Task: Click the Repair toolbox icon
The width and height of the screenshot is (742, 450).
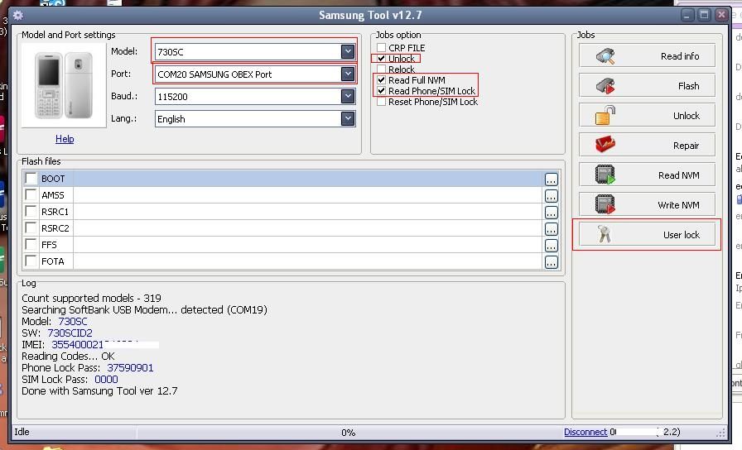Action: 605,145
